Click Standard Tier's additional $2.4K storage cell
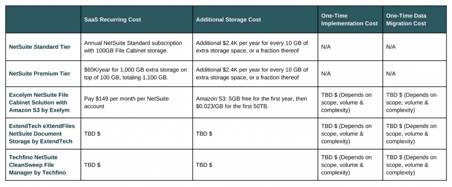Image resolution: width=452 pixels, height=187 pixels. 255,47
